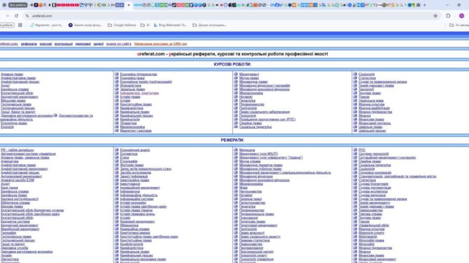
Task: Click the folder icon beside Нотаріат
Action: tap(236, 96)
